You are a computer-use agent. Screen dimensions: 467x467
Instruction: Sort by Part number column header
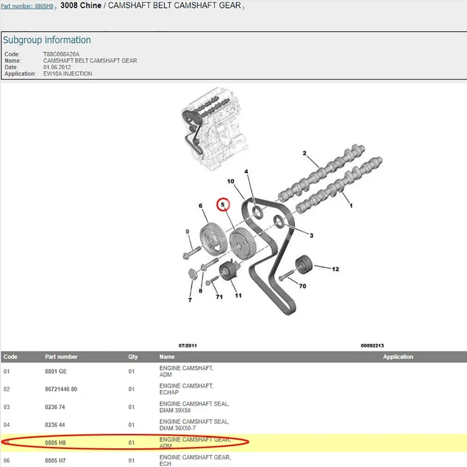click(x=61, y=357)
